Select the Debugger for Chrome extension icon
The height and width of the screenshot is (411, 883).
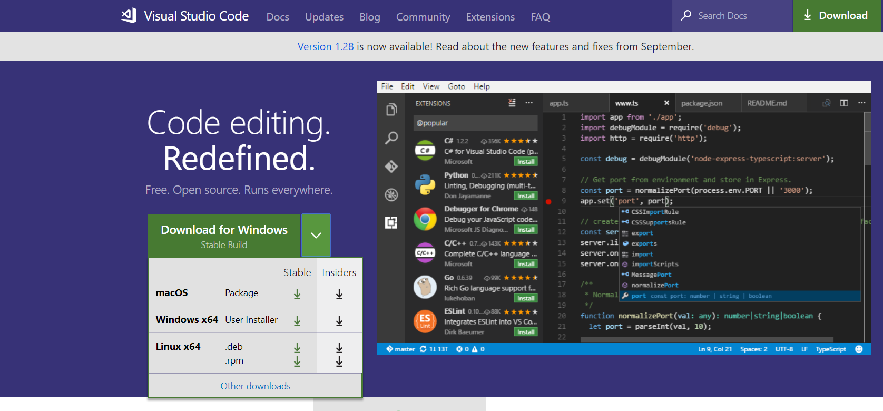425,219
